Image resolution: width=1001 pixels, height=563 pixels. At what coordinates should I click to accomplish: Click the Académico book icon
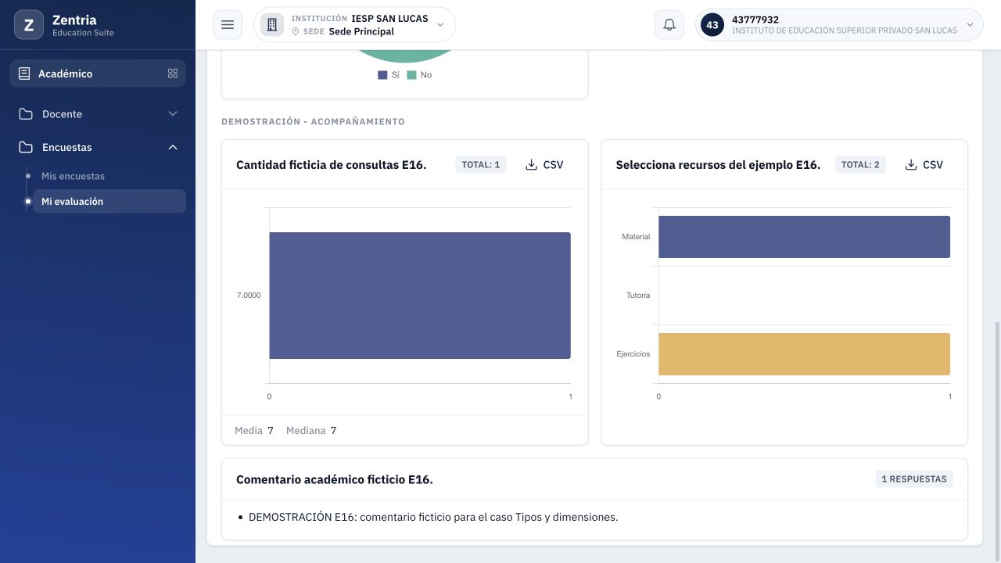[x=24, y=74]
